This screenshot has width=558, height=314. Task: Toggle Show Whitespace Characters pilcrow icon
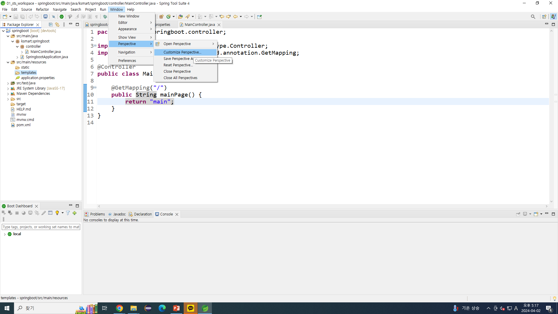pyautogui.click(x=96, y=17)
